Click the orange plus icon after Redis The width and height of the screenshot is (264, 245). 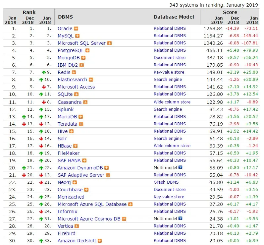[74, 72]
